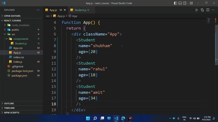This screenshot has height=122, width=218.
Task: Open Wi-Fi network tray icon
Action: [x=190, y=118]
